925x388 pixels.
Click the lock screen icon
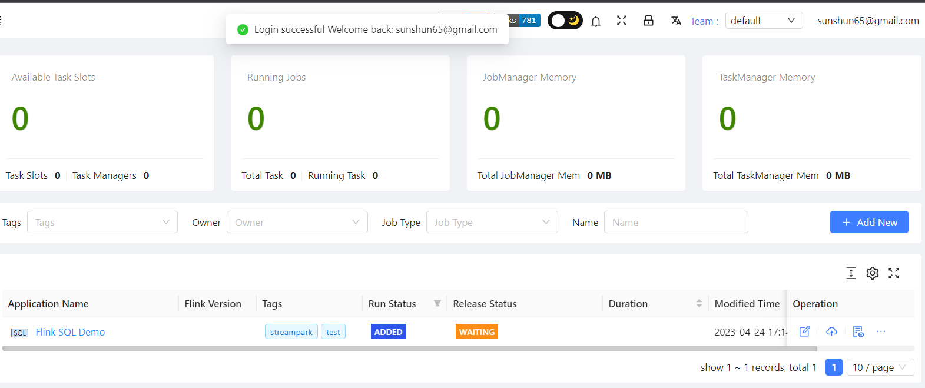[x=648, y=21]
